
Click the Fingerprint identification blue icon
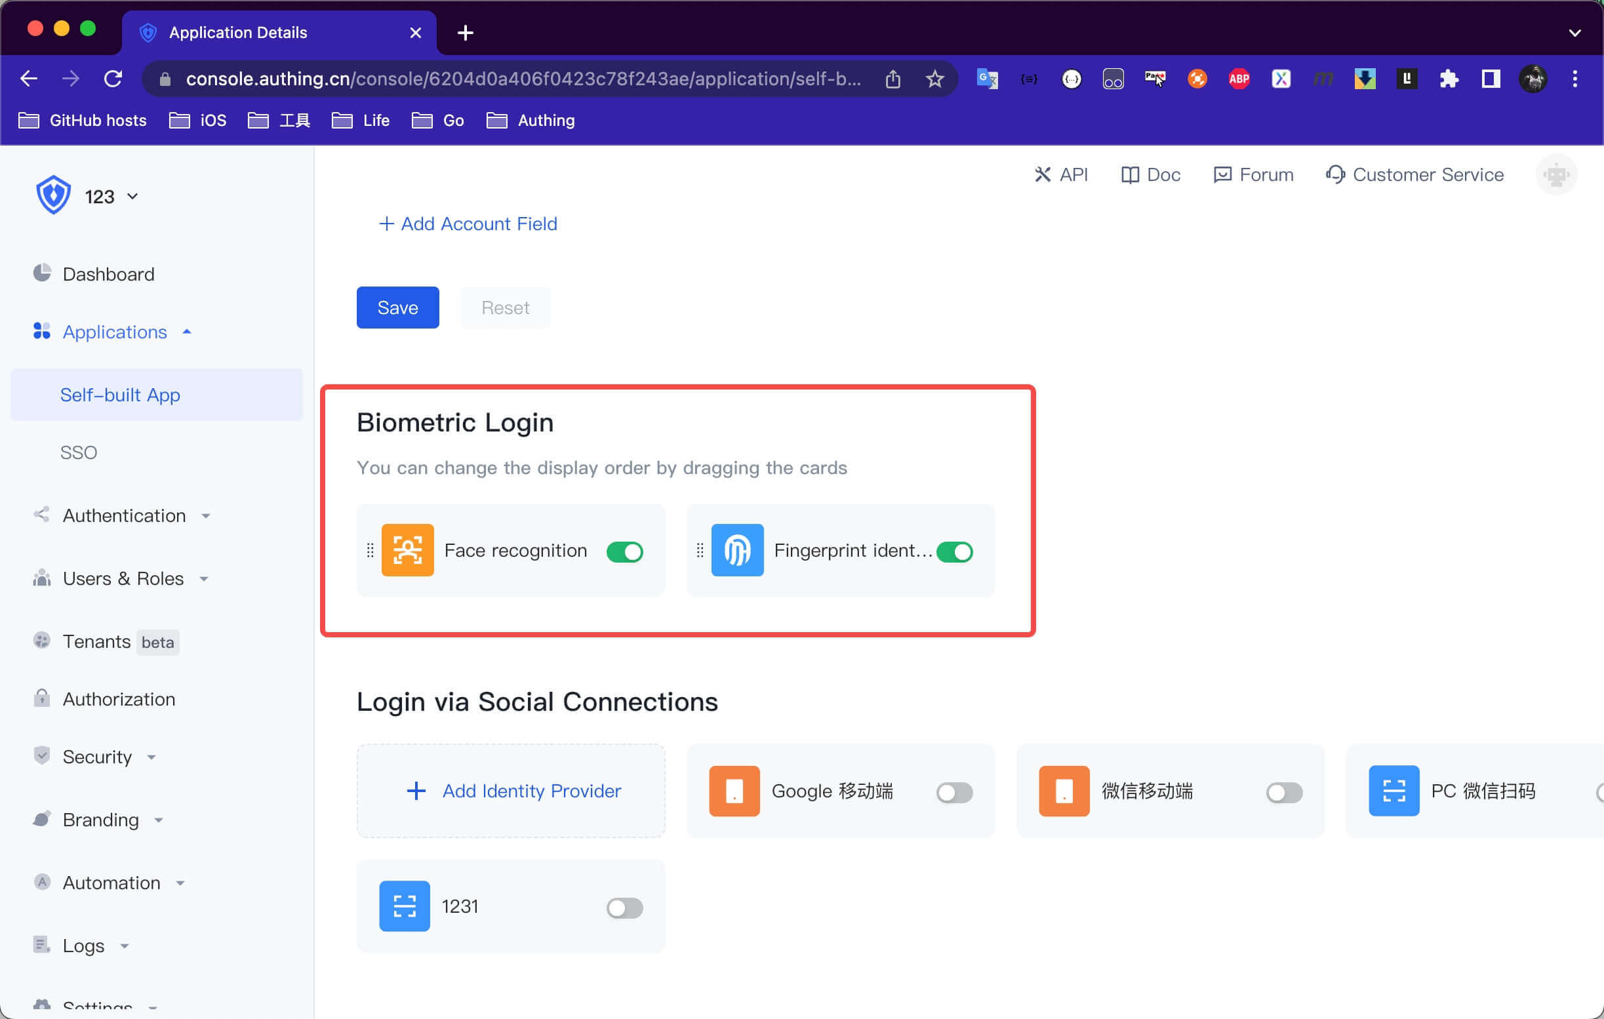736,550
